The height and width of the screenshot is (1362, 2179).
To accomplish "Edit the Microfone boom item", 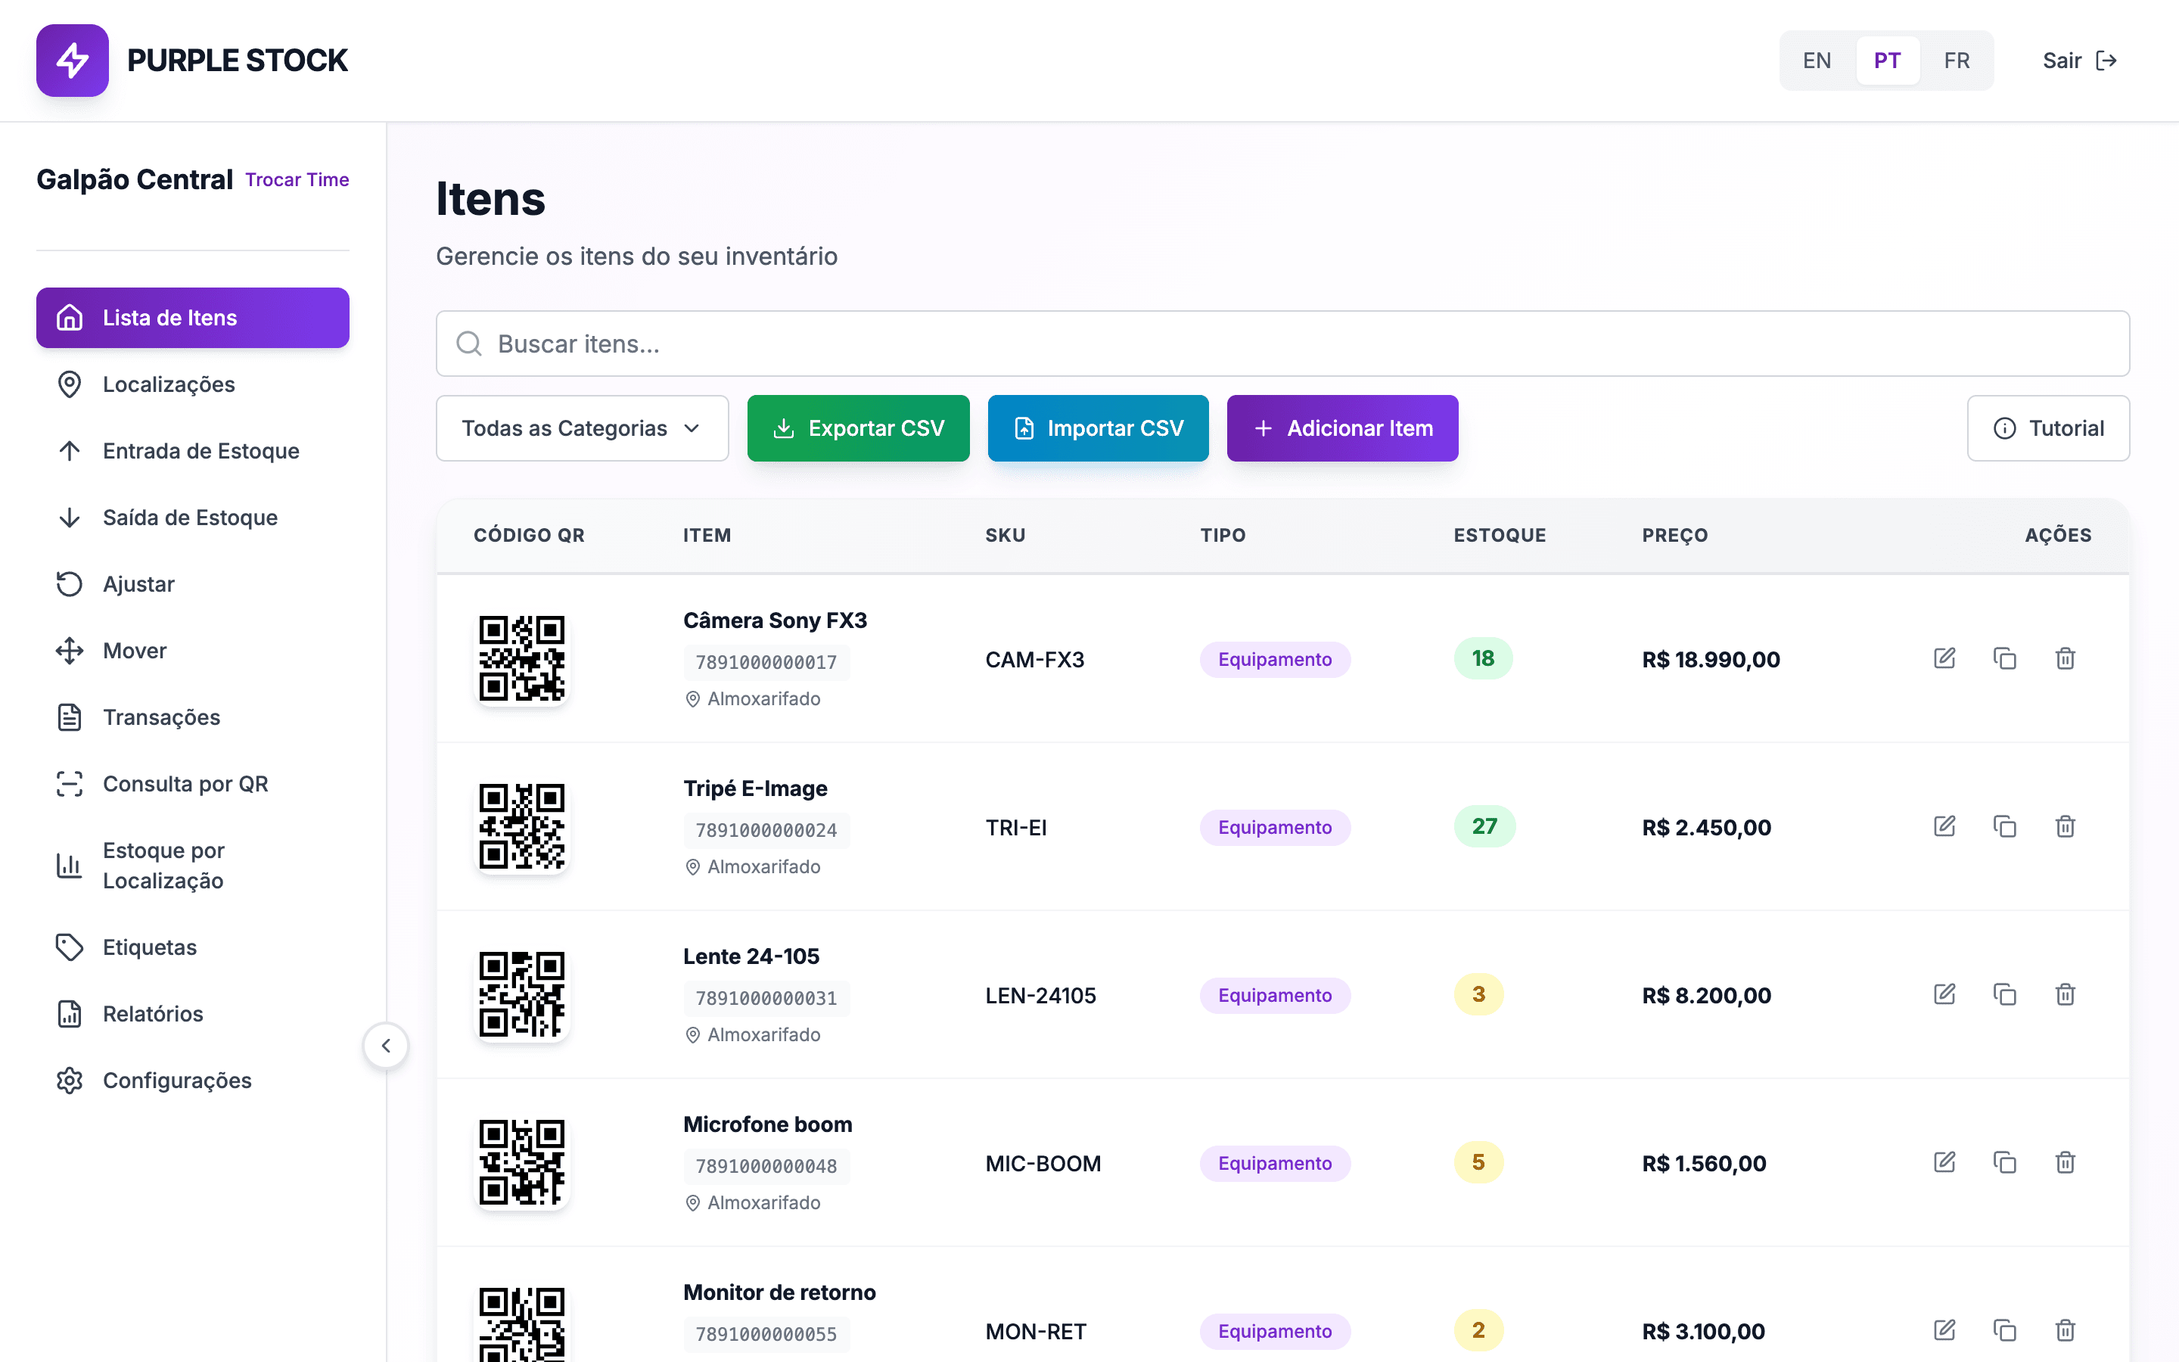I will (x=1944, y=1162).
